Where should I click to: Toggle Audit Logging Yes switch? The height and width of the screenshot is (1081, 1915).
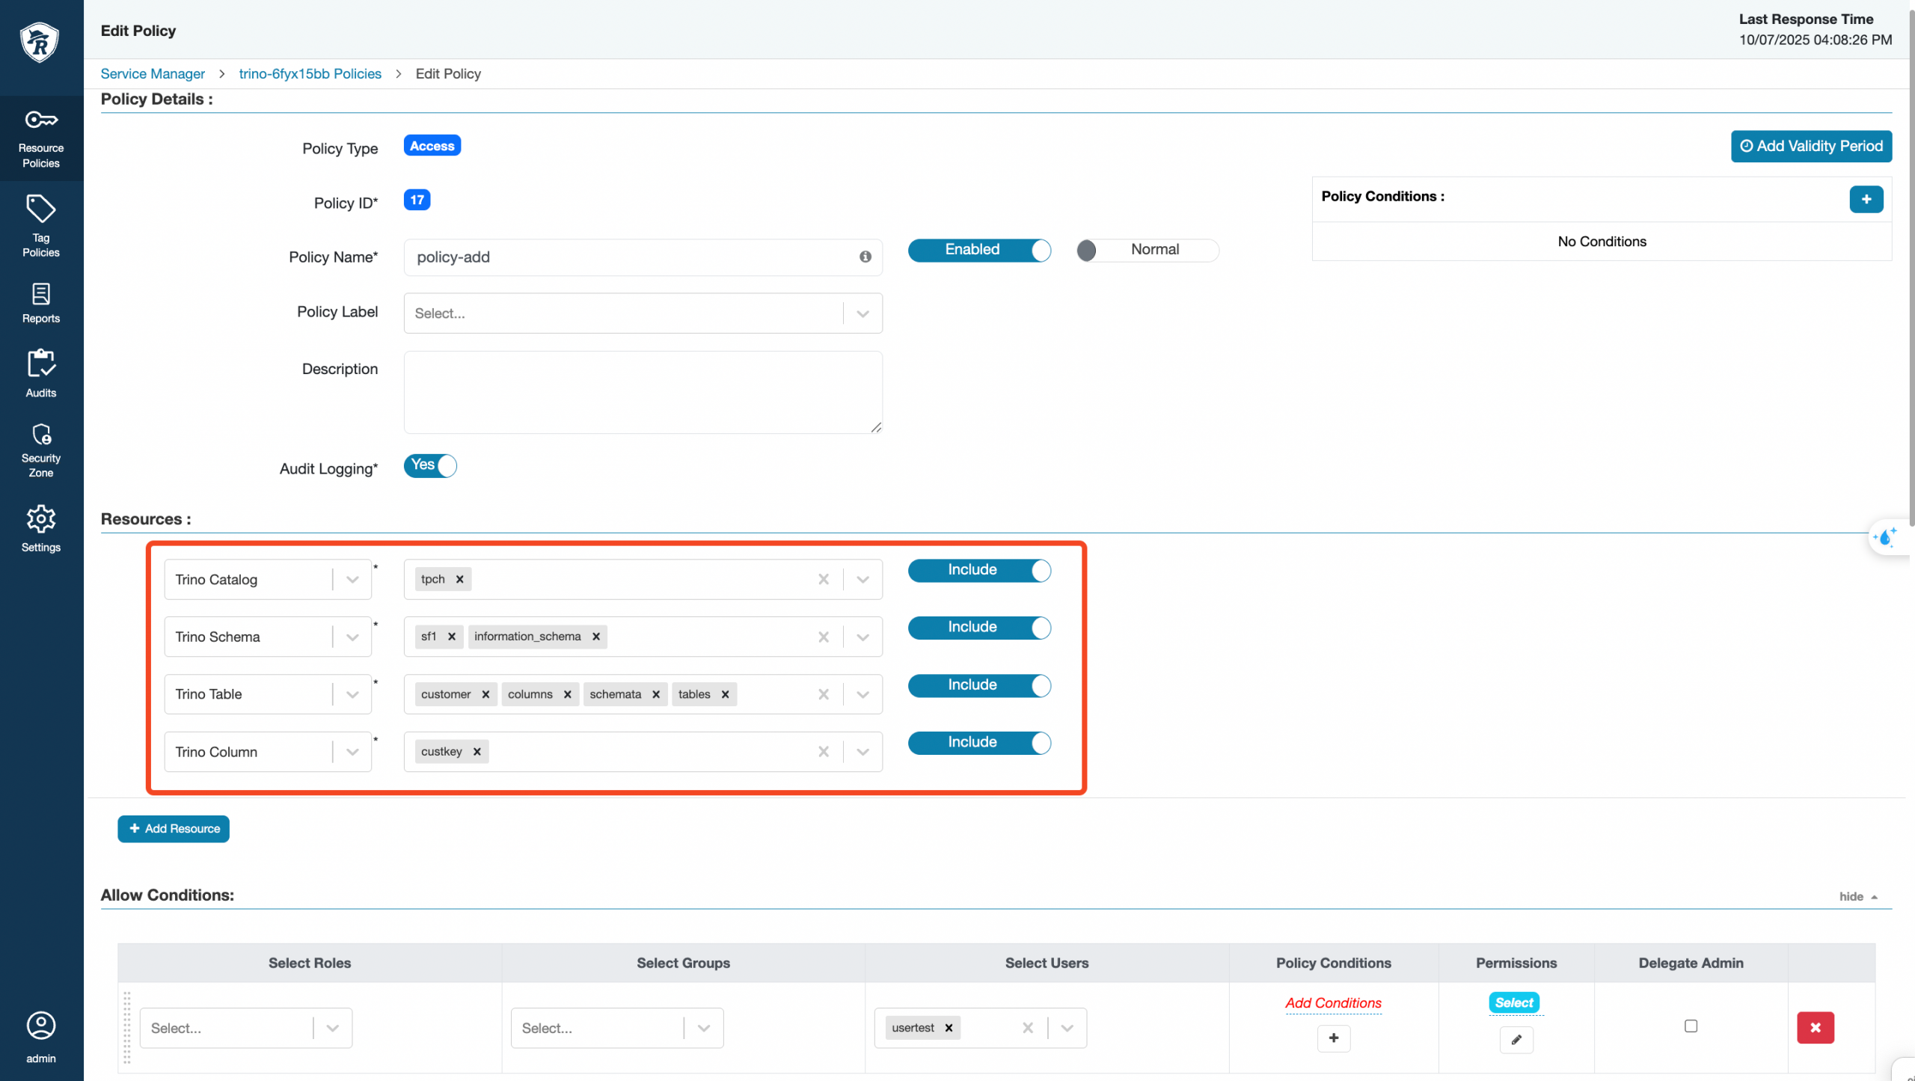(x=430, y=465)
